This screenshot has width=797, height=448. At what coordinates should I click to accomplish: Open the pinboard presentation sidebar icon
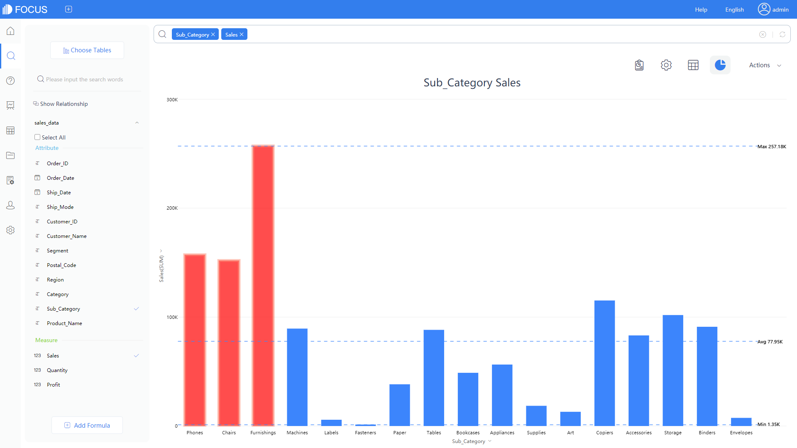10,105
